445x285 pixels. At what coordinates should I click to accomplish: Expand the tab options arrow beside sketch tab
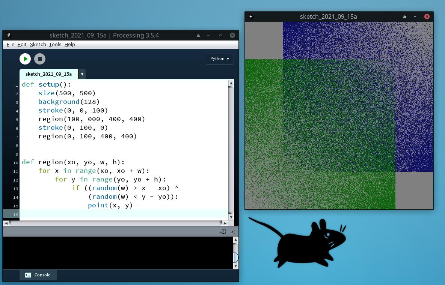pyautogui.click(x=82, y=74)
